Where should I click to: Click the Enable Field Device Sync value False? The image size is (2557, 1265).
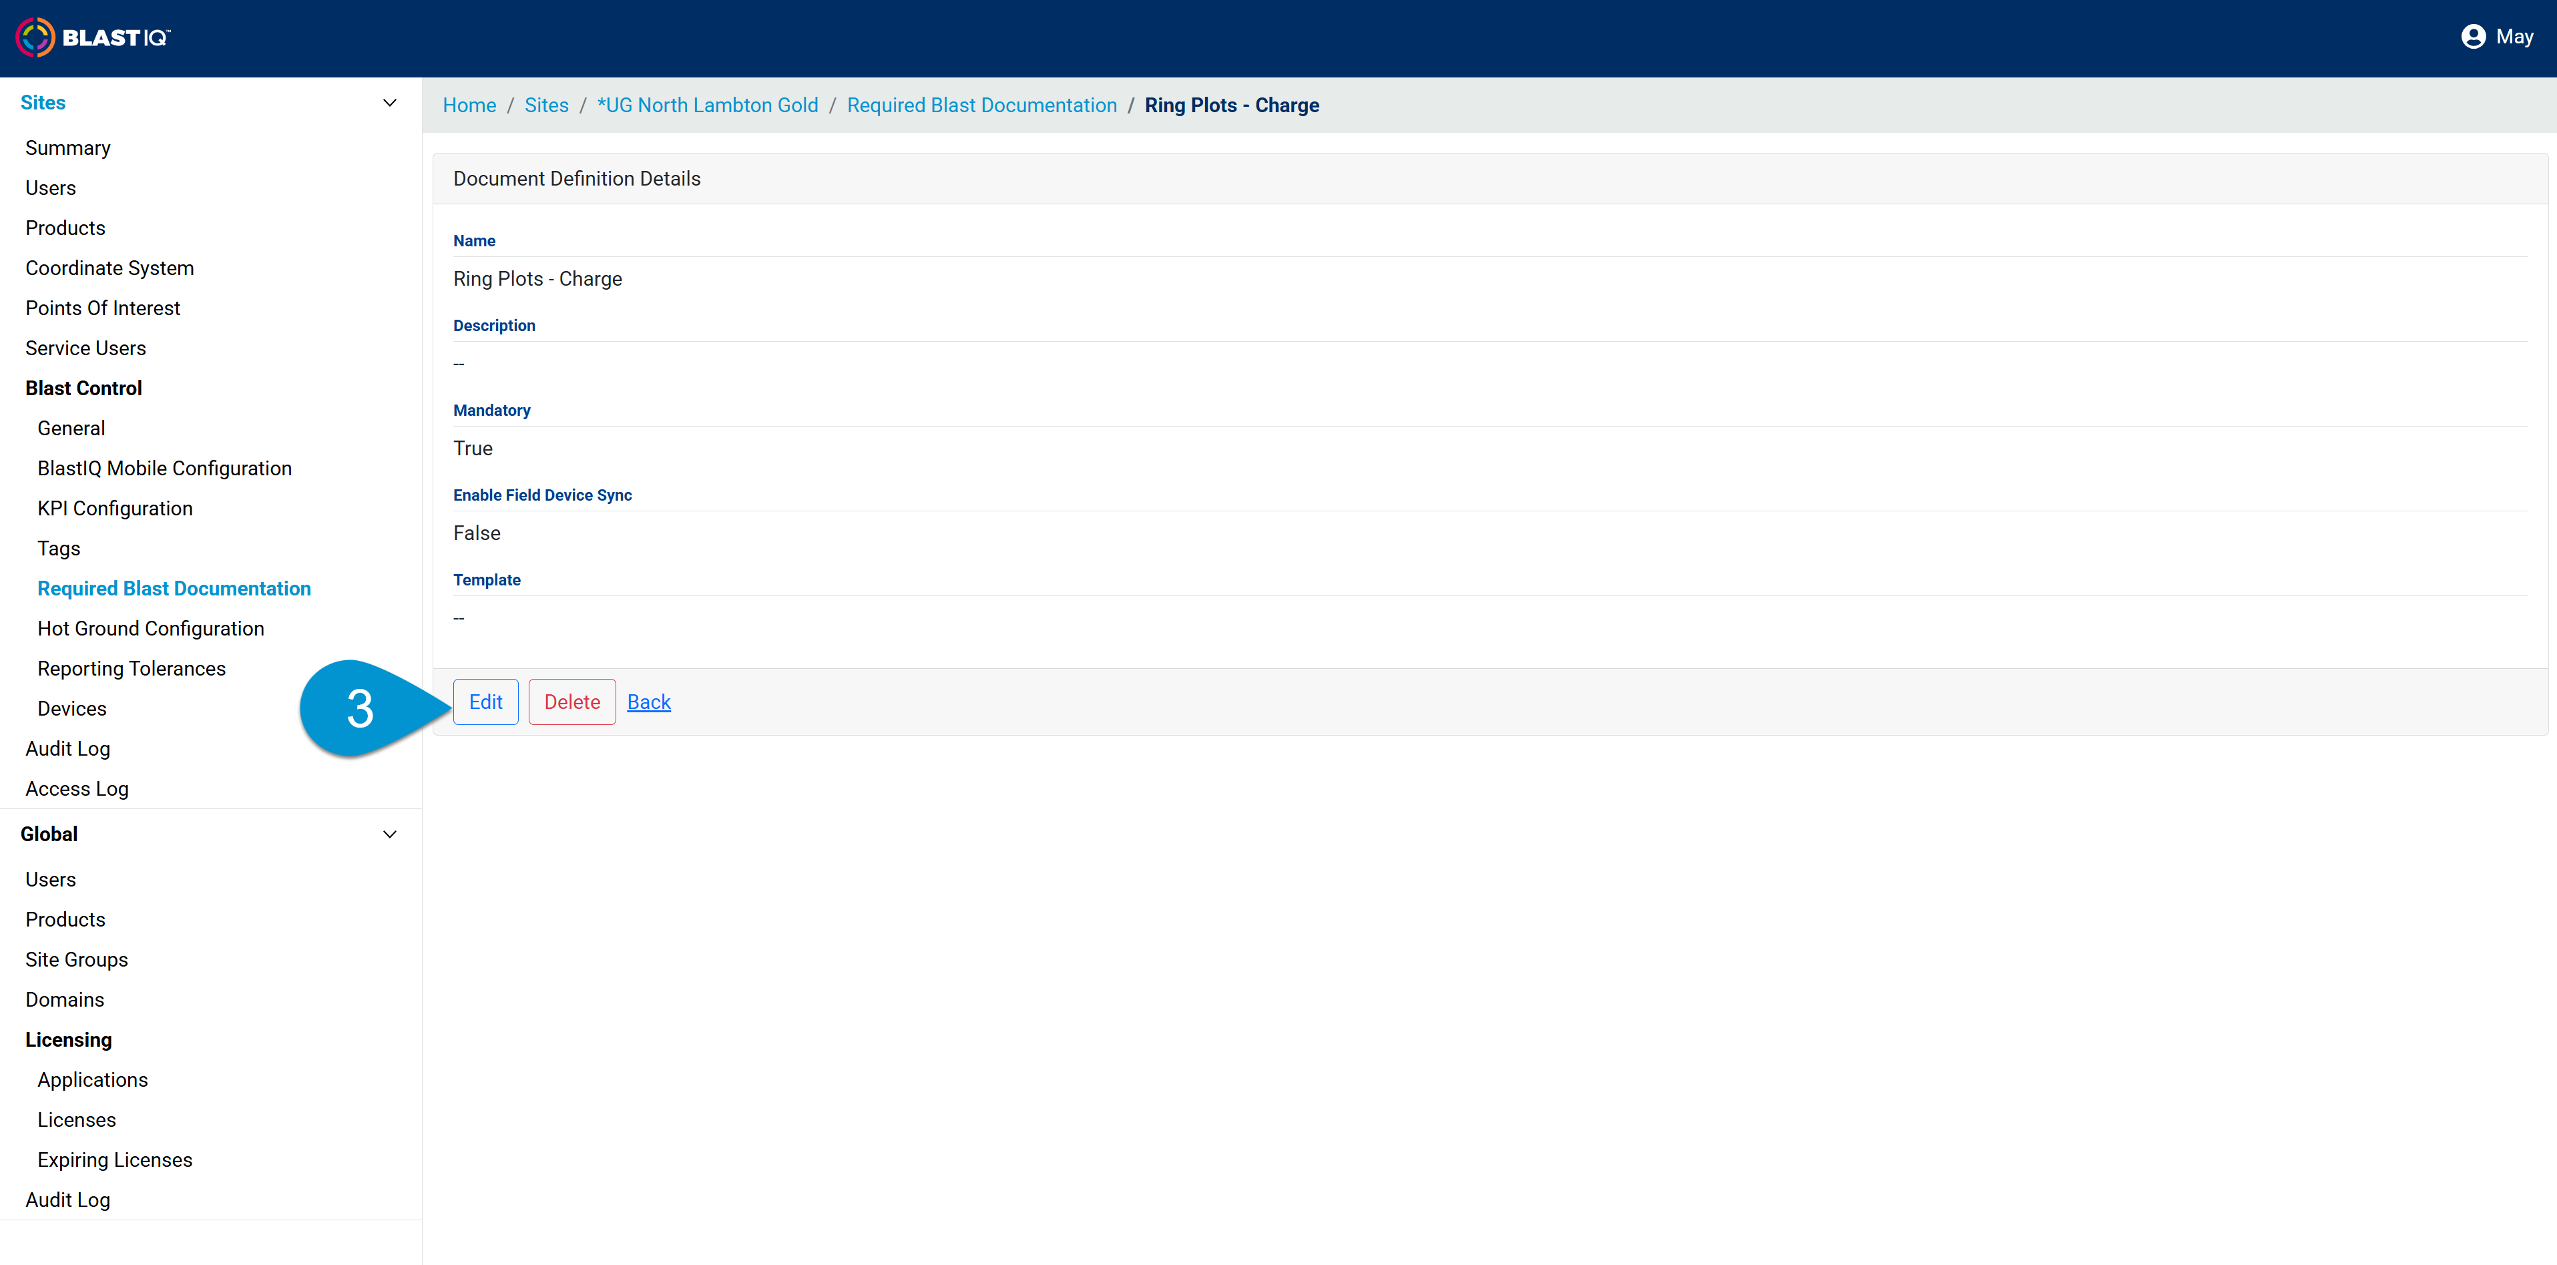[477, 534]
